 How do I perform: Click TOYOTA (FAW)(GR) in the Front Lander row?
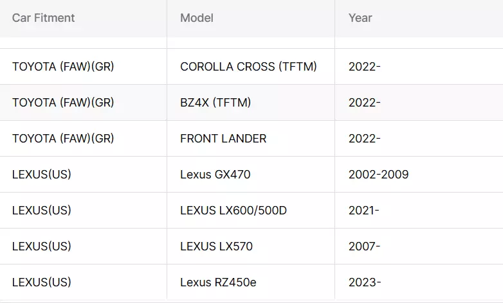click(63, 139)
